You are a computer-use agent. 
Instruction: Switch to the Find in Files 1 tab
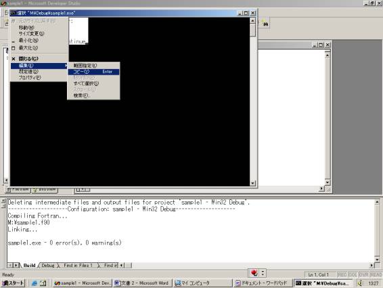point(78,265)
